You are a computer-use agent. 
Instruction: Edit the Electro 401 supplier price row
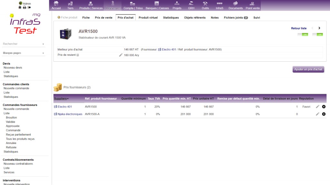tap(317, 107)
